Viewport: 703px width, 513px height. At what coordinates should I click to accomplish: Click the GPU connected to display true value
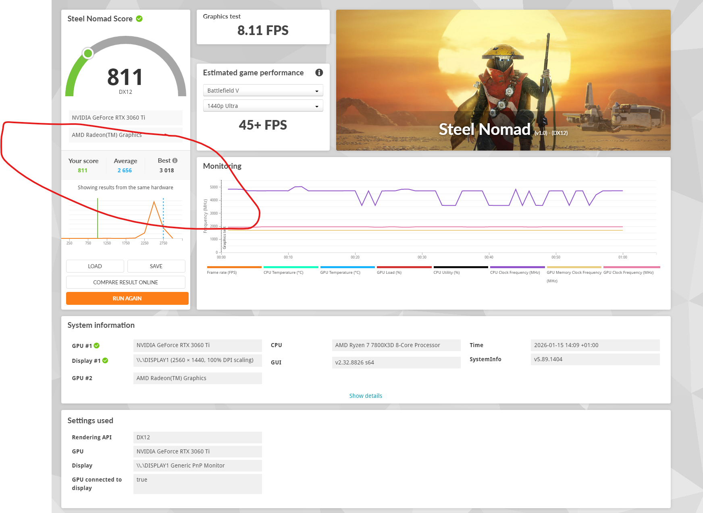coord(198,484)
